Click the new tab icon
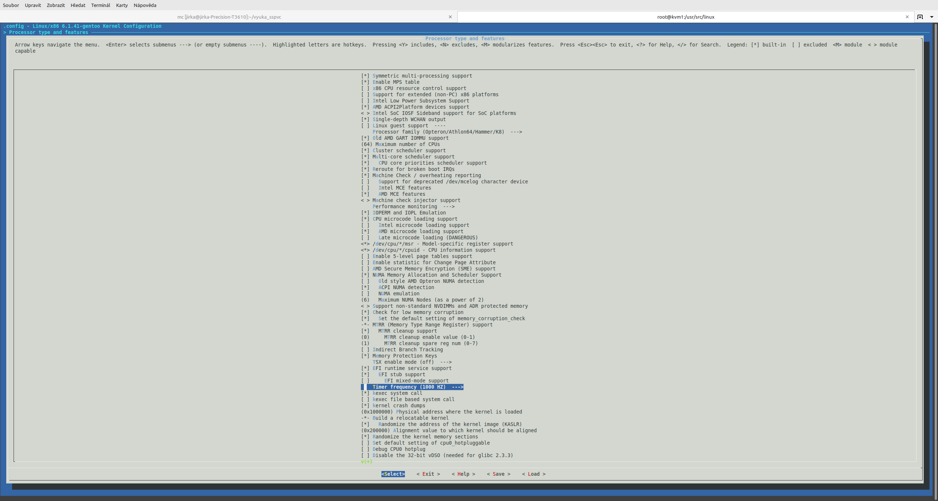938x501 pixels. pyautogui.click(x=920, y=17)
